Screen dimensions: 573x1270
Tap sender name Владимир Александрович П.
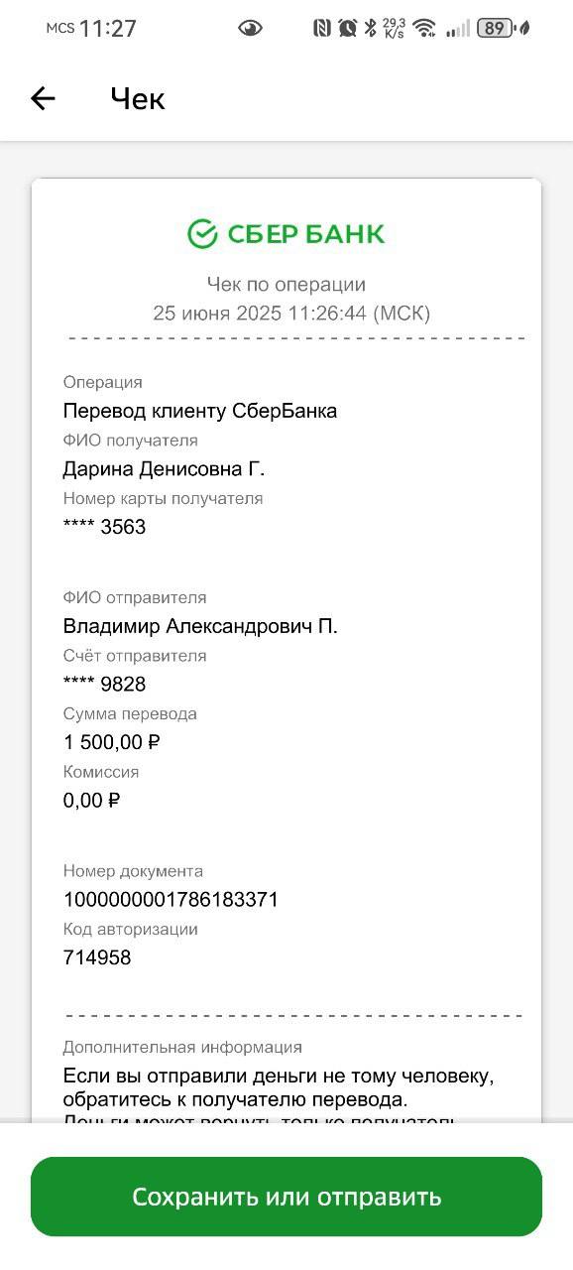click(200, 626)
